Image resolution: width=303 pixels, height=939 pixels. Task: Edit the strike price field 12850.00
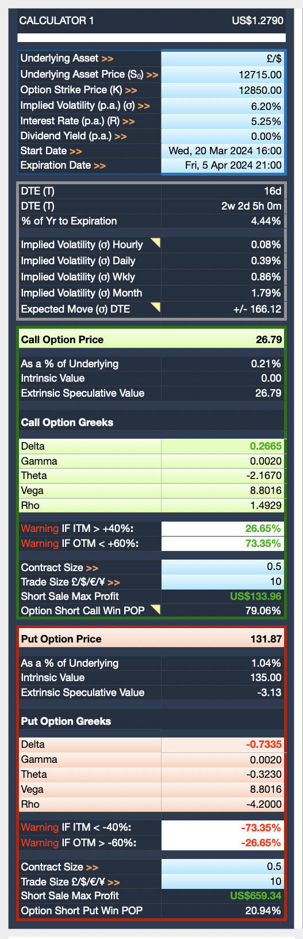point(222,90)
